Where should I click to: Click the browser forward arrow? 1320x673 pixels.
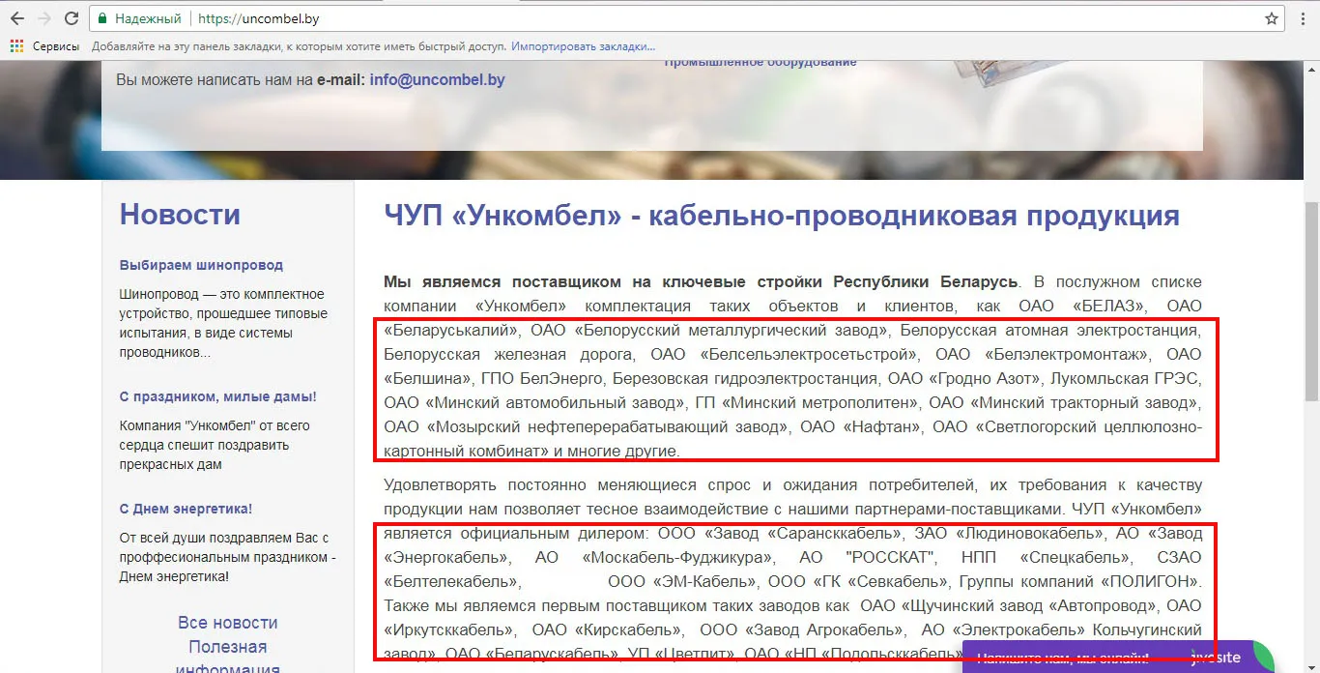point(44,18)
